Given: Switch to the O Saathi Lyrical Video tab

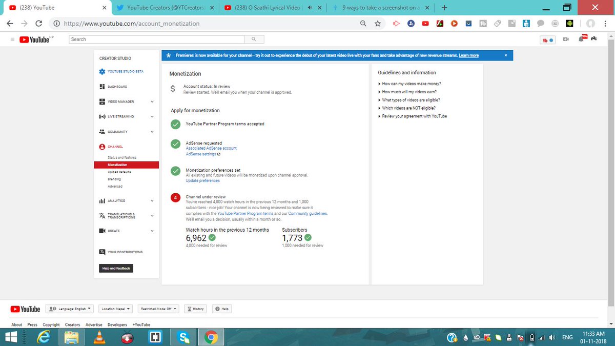Looking at the screenshot, I should pos(273,8).
